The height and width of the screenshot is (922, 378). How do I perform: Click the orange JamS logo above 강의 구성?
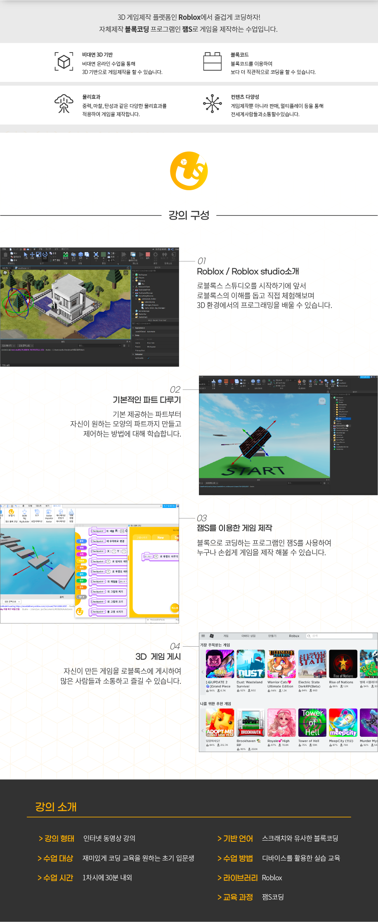[189, 171]
